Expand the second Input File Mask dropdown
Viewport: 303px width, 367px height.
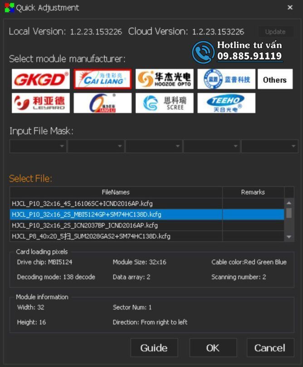tap(96, 146)
